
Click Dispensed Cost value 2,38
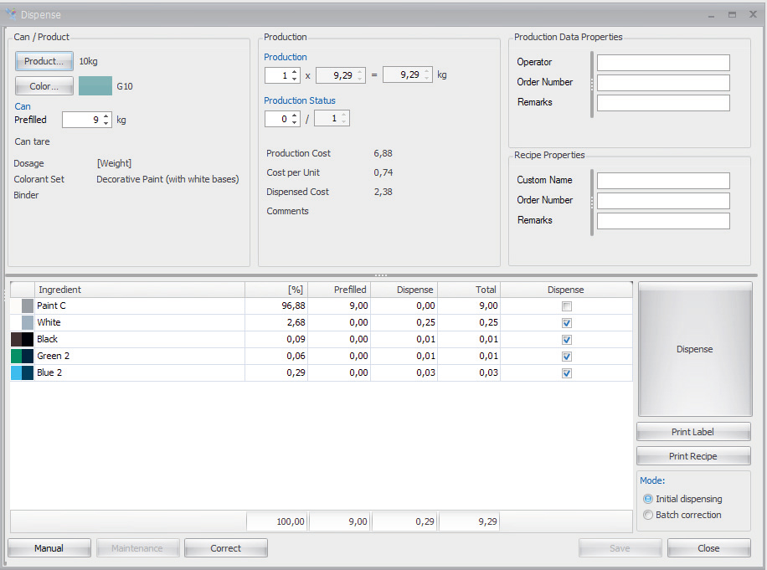(383, 193)
